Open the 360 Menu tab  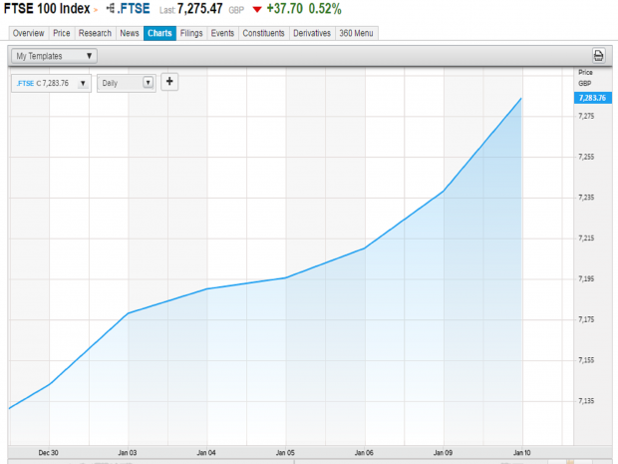[x=356, y=33]
